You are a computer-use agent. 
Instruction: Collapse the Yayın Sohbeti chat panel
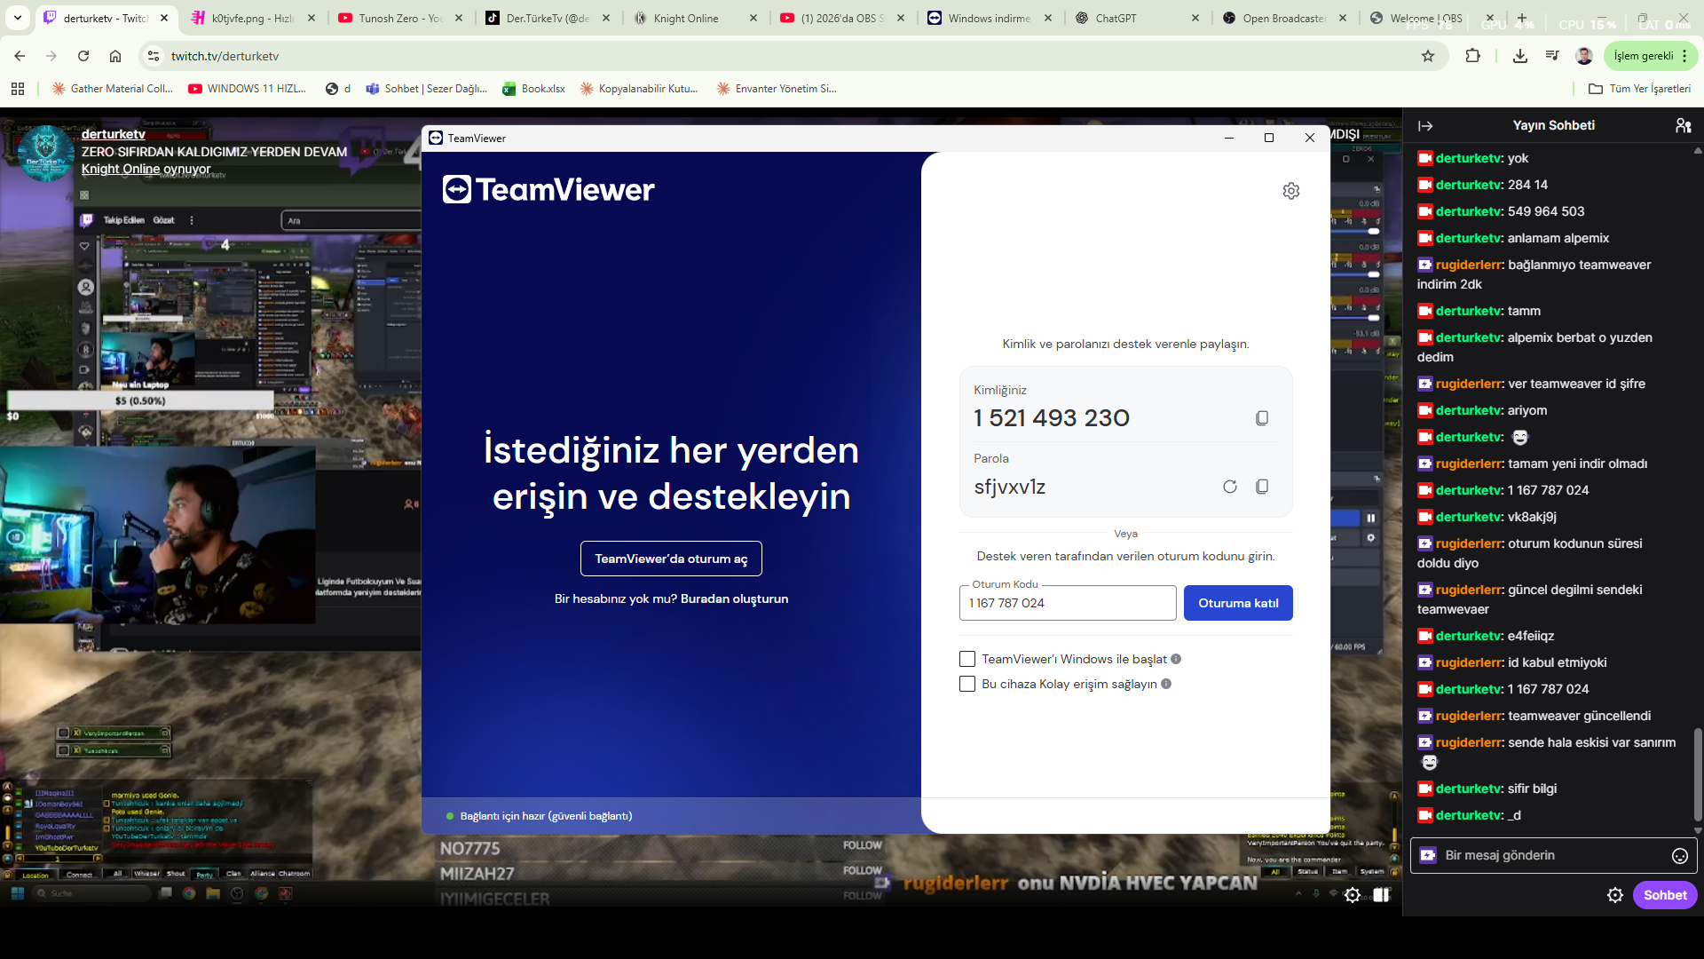point(1425,126)
